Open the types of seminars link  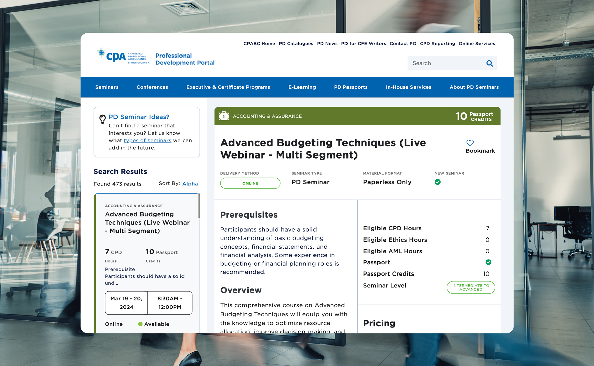pos(147,140)
